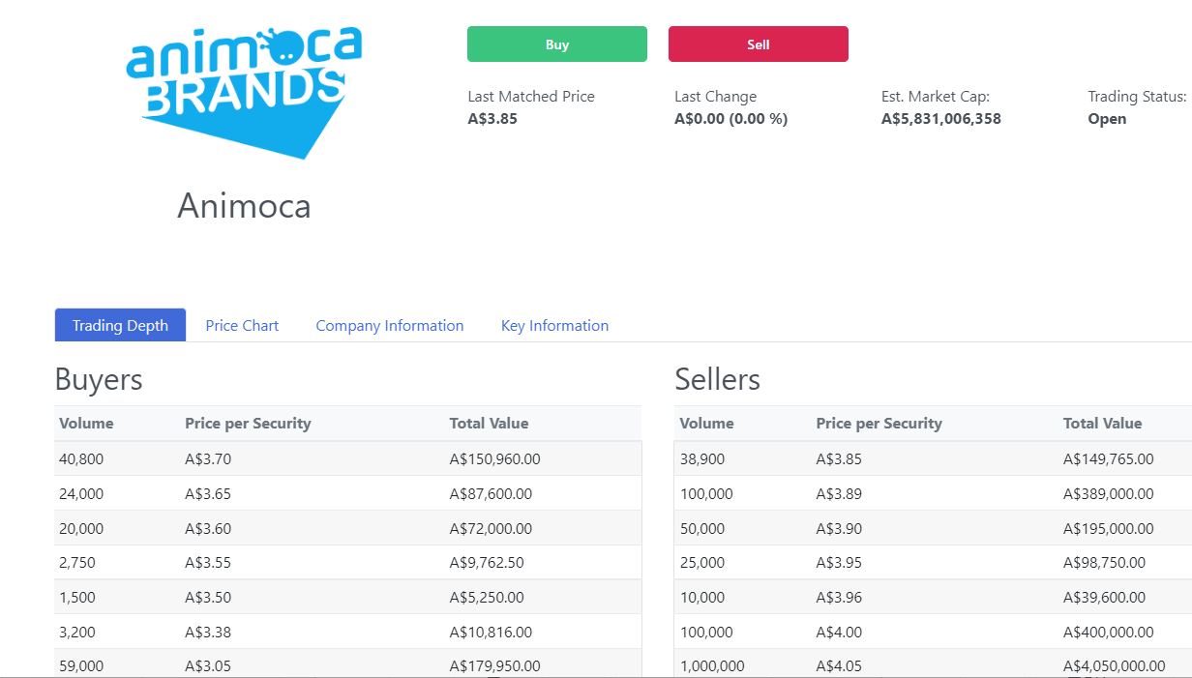Select seller price A$3.85

[x=839, y=459]
